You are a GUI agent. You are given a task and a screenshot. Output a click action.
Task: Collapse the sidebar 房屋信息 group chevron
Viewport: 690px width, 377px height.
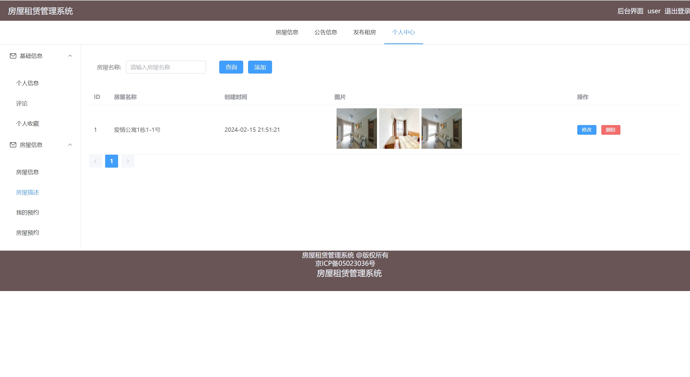[70, 145]
